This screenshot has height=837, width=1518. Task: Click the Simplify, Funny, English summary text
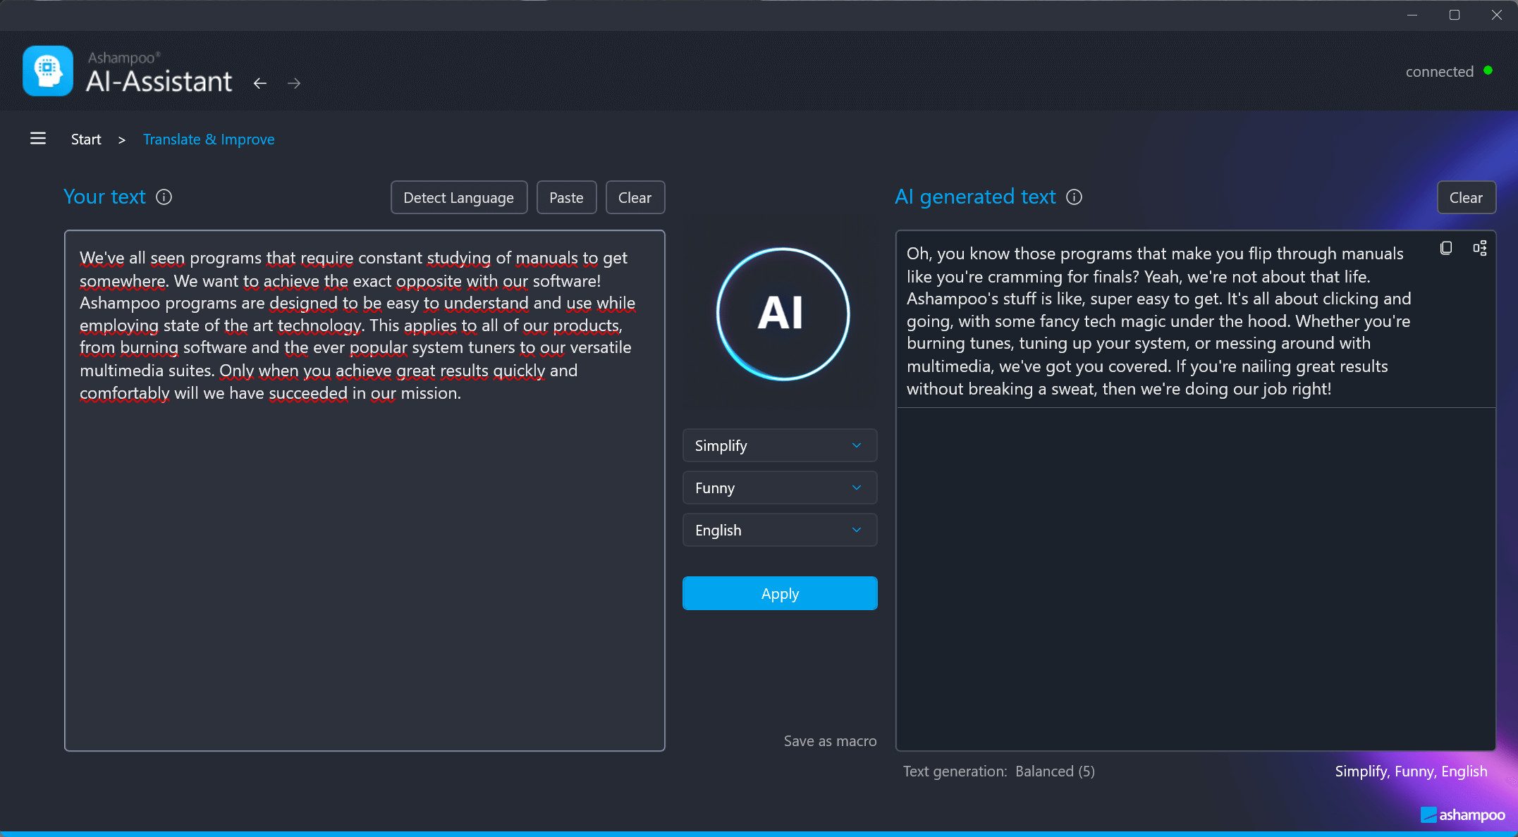click(1411, 771)
